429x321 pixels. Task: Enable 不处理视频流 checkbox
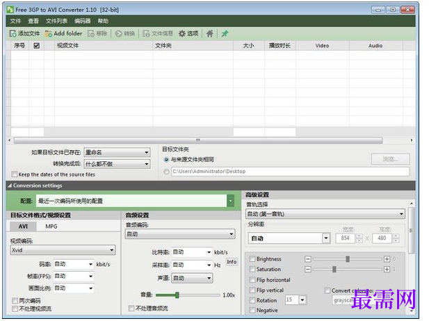click(x=15, y=308)
